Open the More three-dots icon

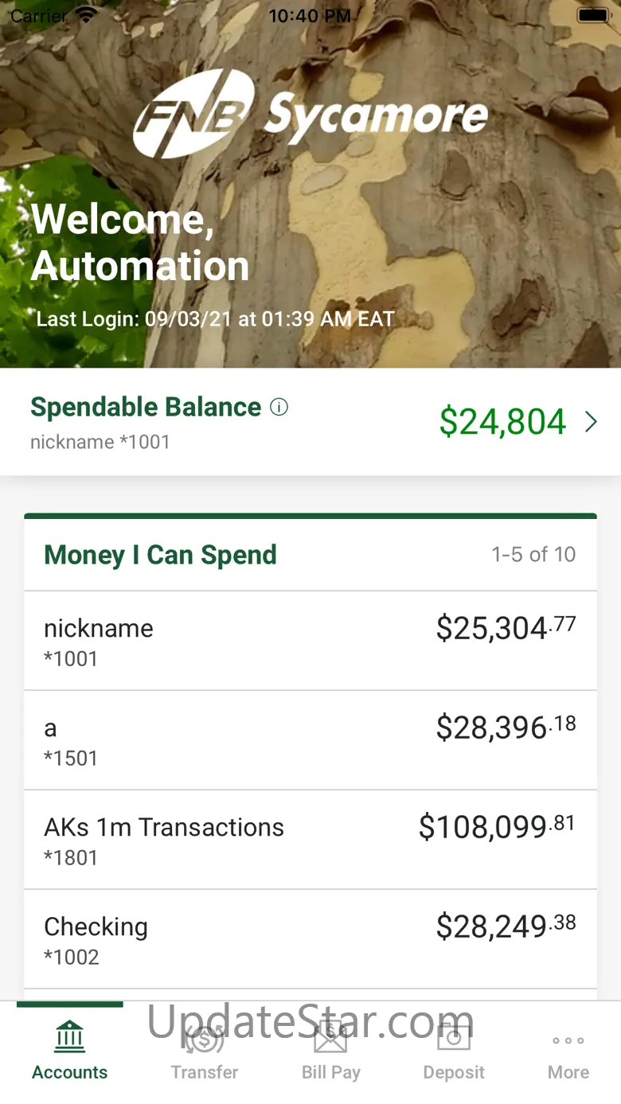[x=568, y=1040]
